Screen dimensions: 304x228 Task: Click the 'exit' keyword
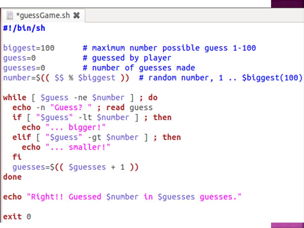click(x=12, y=217)
